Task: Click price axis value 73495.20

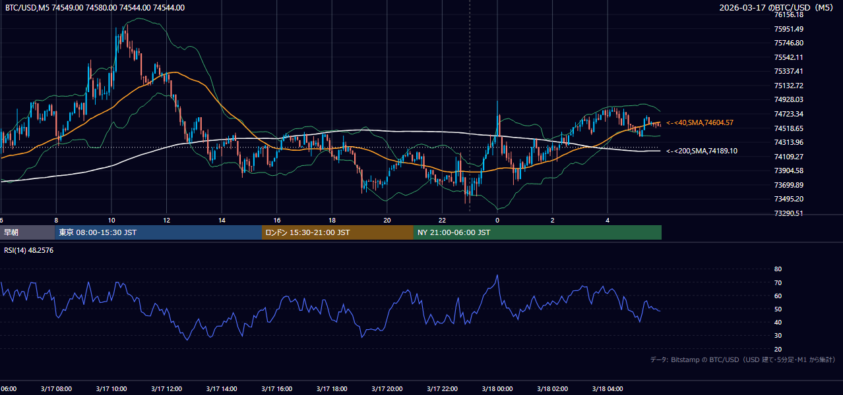Action: [x=788, y=199]
